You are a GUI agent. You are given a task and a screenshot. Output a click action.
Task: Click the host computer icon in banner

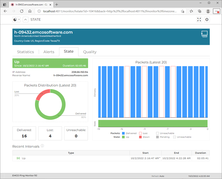pyautogui.click(x=204, y=34)
